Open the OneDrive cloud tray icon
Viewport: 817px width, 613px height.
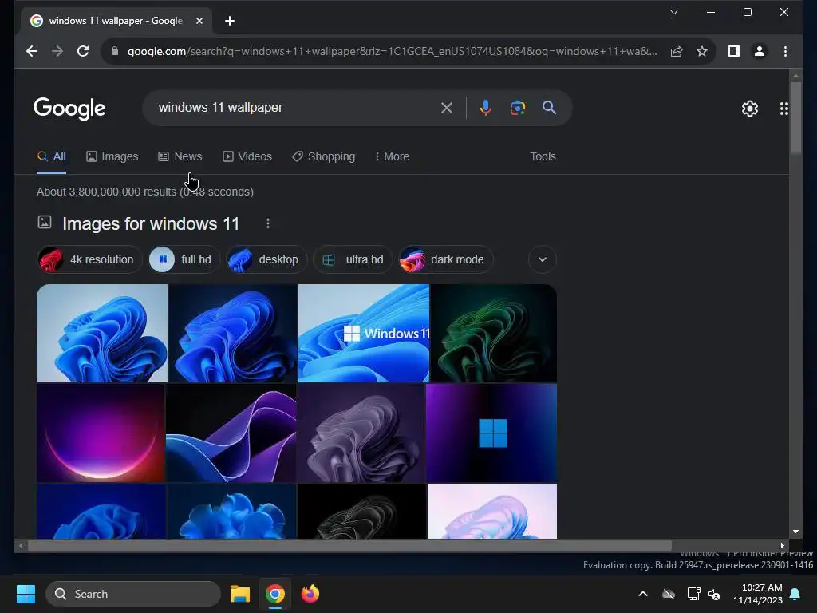pyautogui.click(x=669, y=594)
